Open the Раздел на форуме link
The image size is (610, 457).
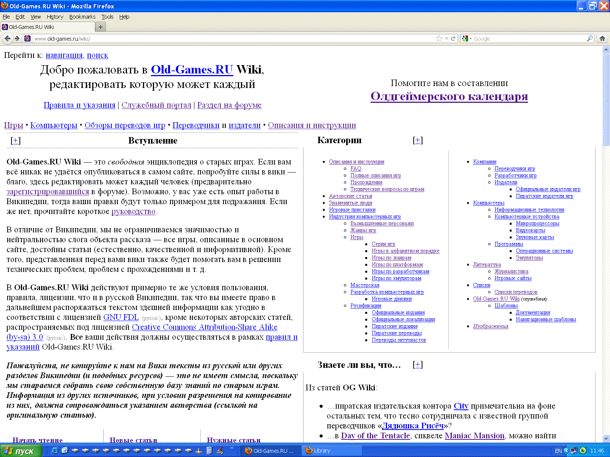click(229, 105)
